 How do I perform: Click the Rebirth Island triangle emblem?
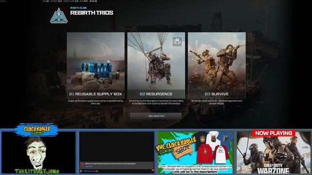tap(59, 16)
